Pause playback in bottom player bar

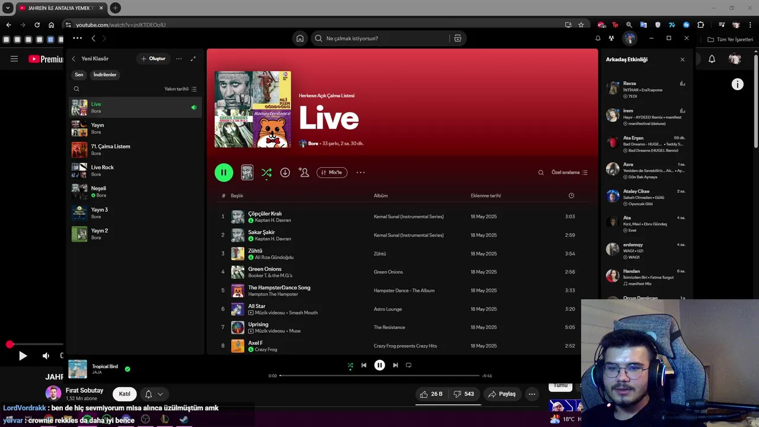tap(379, 365)
